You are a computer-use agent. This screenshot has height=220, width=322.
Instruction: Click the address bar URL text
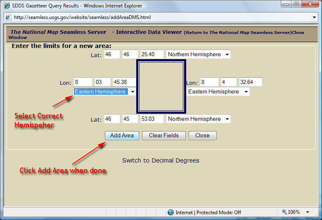(82, 17)
